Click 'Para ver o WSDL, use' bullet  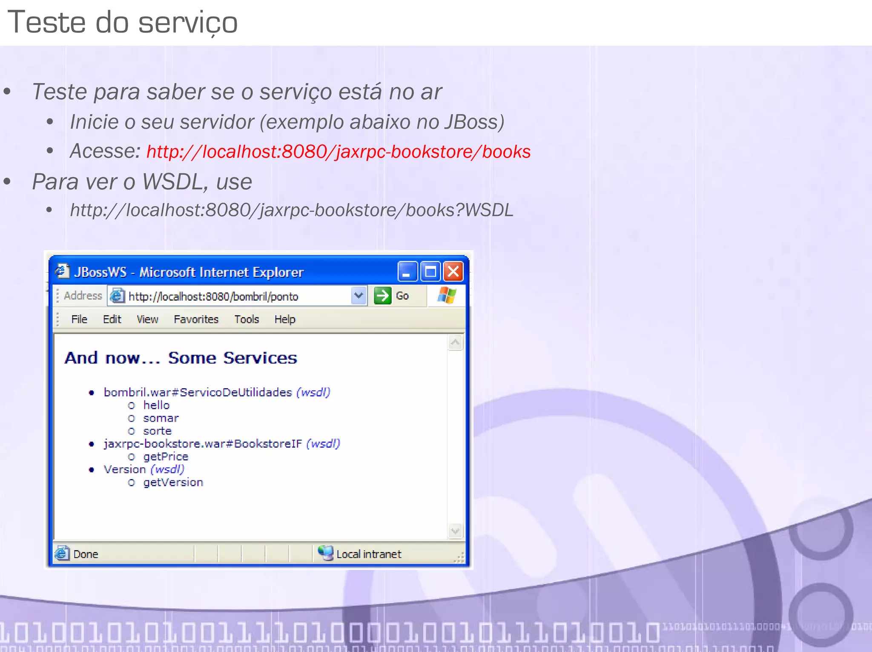tap(142, 182)
